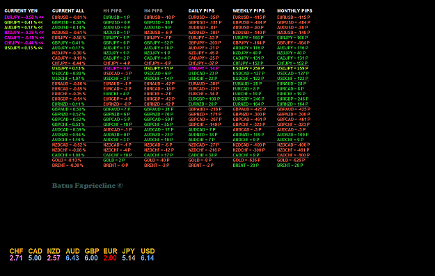Click EURGBP = 100 P under DAILY PIPS
Image resolution: width=435 pixels, height=276 pixels.
coord(204,99)
